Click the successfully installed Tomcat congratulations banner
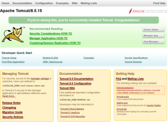 click(84, 20)
